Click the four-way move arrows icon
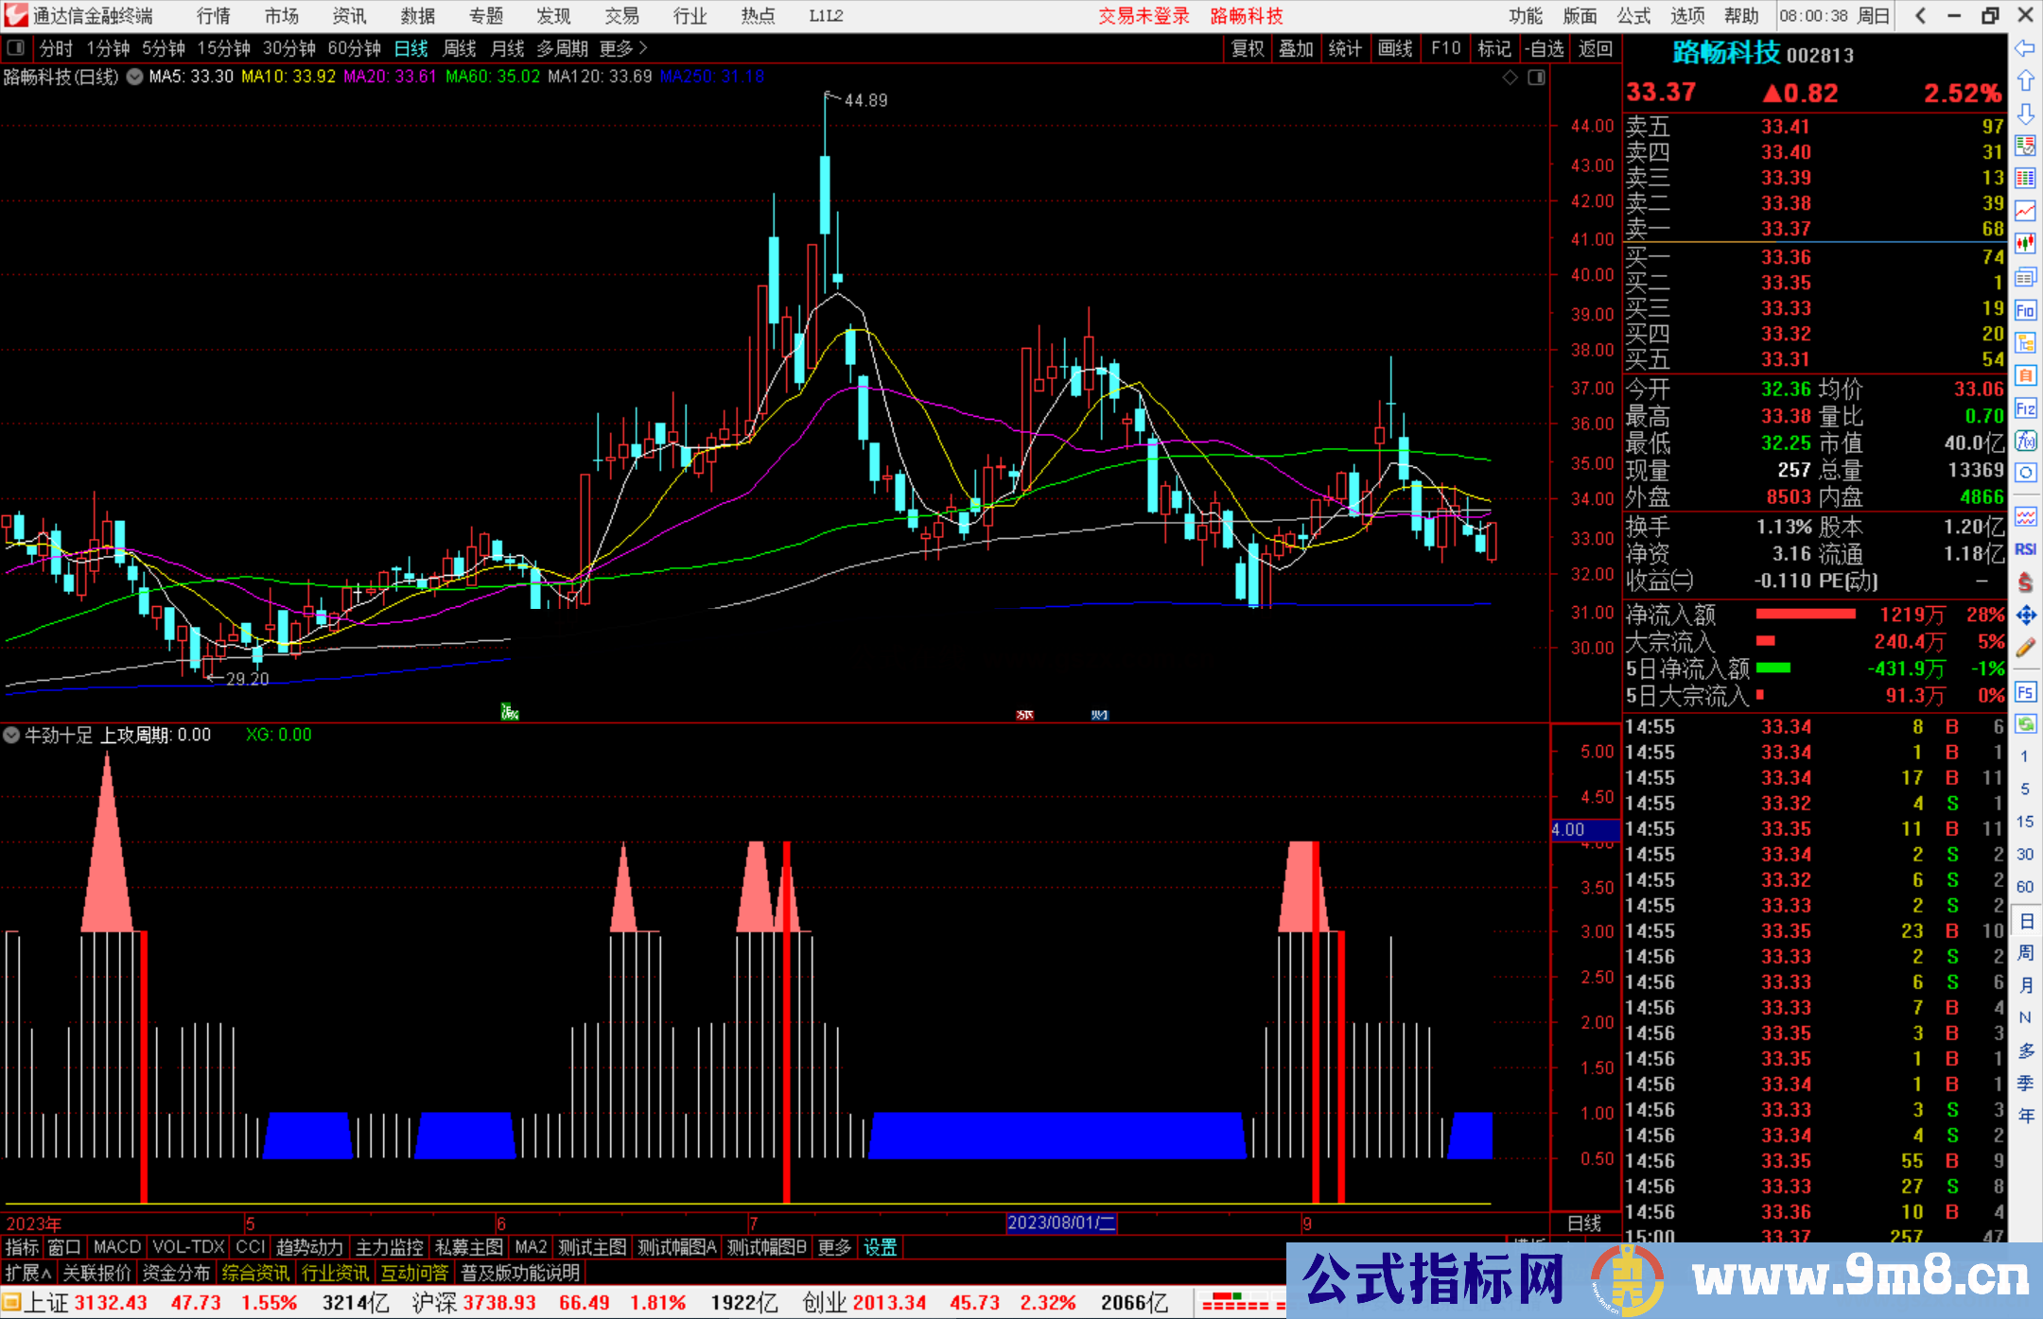The width and height of the screenshot is (2043, 1319). point(2025,616)
